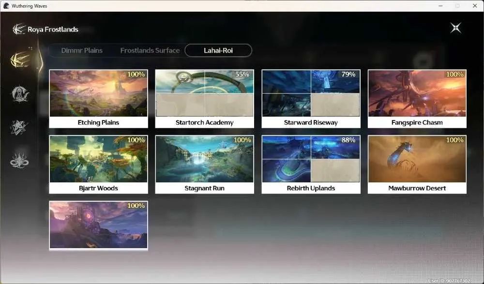Click the User ID text
The width and height of the screenshot is (484, 284).
(x=449, y=281)
